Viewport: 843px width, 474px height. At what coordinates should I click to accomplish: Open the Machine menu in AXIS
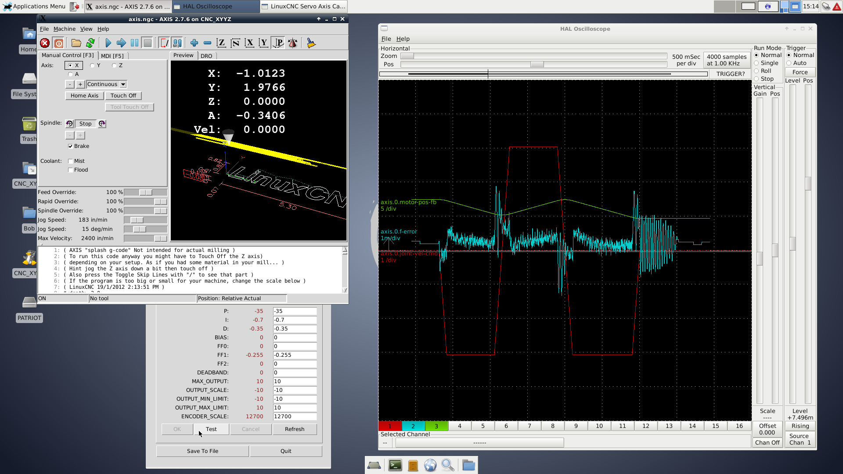pyautogui.click(x=65, y=29)
